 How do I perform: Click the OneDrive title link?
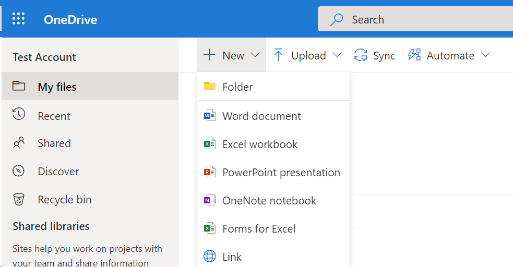tap(70, 20)
